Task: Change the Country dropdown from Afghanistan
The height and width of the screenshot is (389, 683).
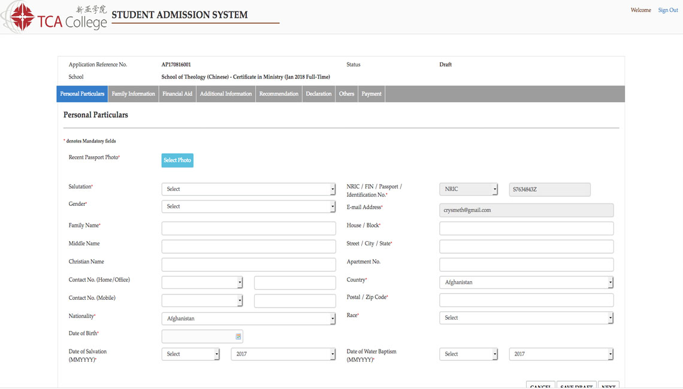Action: (526, 282)
